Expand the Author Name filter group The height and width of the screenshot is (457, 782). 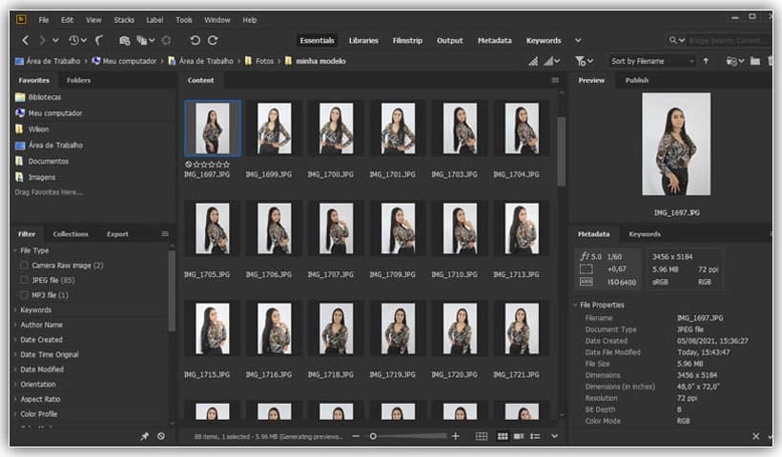pyautogui.click(x=15, y=325)
